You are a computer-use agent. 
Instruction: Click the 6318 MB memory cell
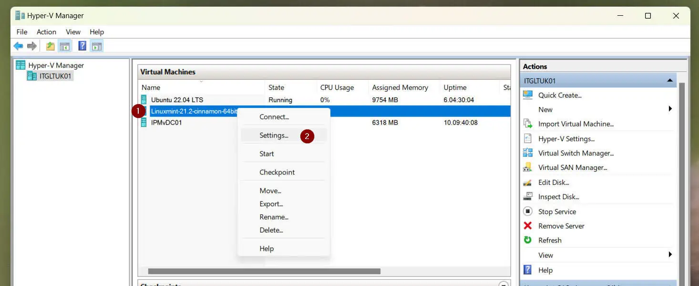point(385,123)
